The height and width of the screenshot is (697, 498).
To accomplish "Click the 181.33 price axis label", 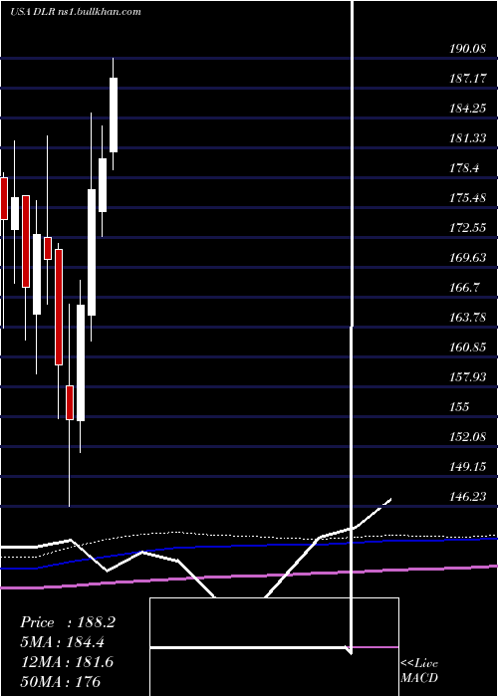I will click(467, 138).
